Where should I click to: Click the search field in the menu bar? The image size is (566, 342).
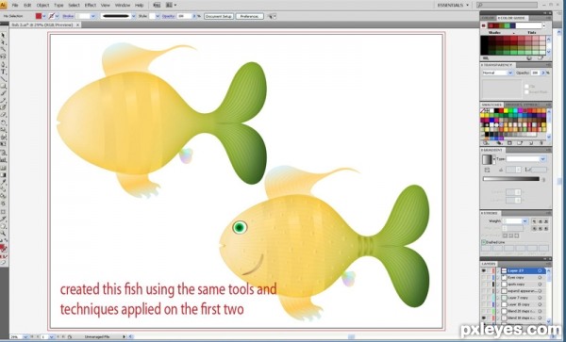(x=507, y=5)
